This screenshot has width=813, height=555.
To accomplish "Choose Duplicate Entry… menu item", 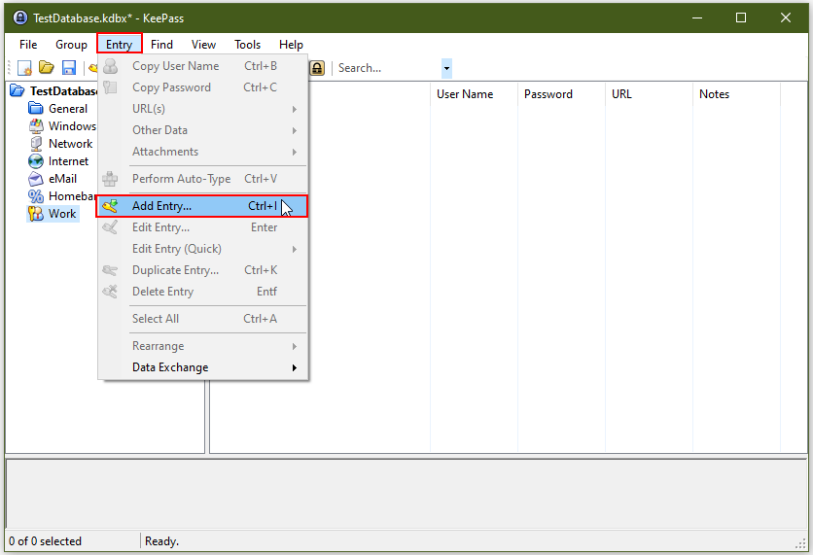I will coord(202,270).
